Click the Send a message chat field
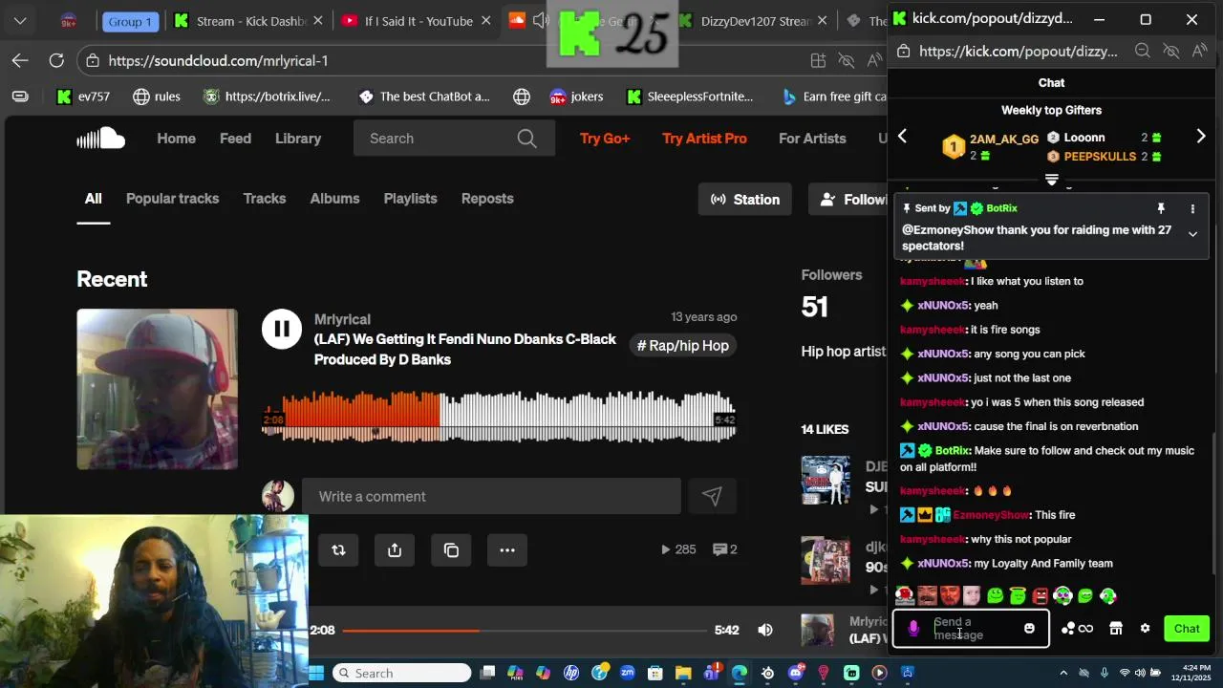1223x688 pixels. coord(971,628)
